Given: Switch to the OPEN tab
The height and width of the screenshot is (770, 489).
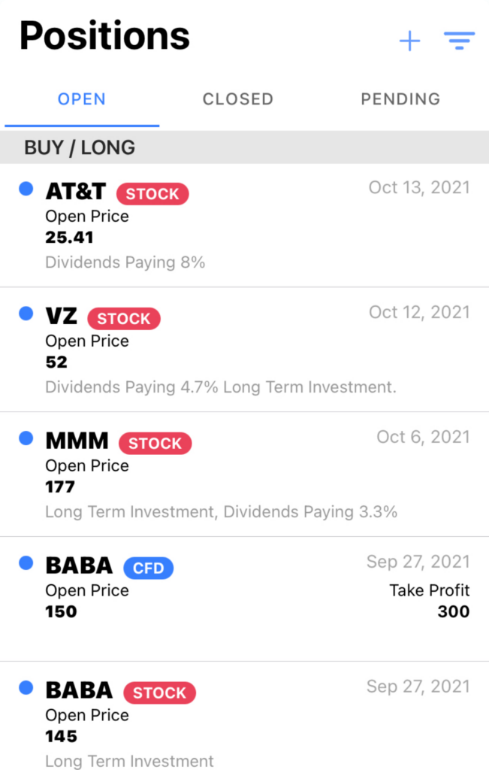Looking at the screenshot, I should click(x=82, y=99).
